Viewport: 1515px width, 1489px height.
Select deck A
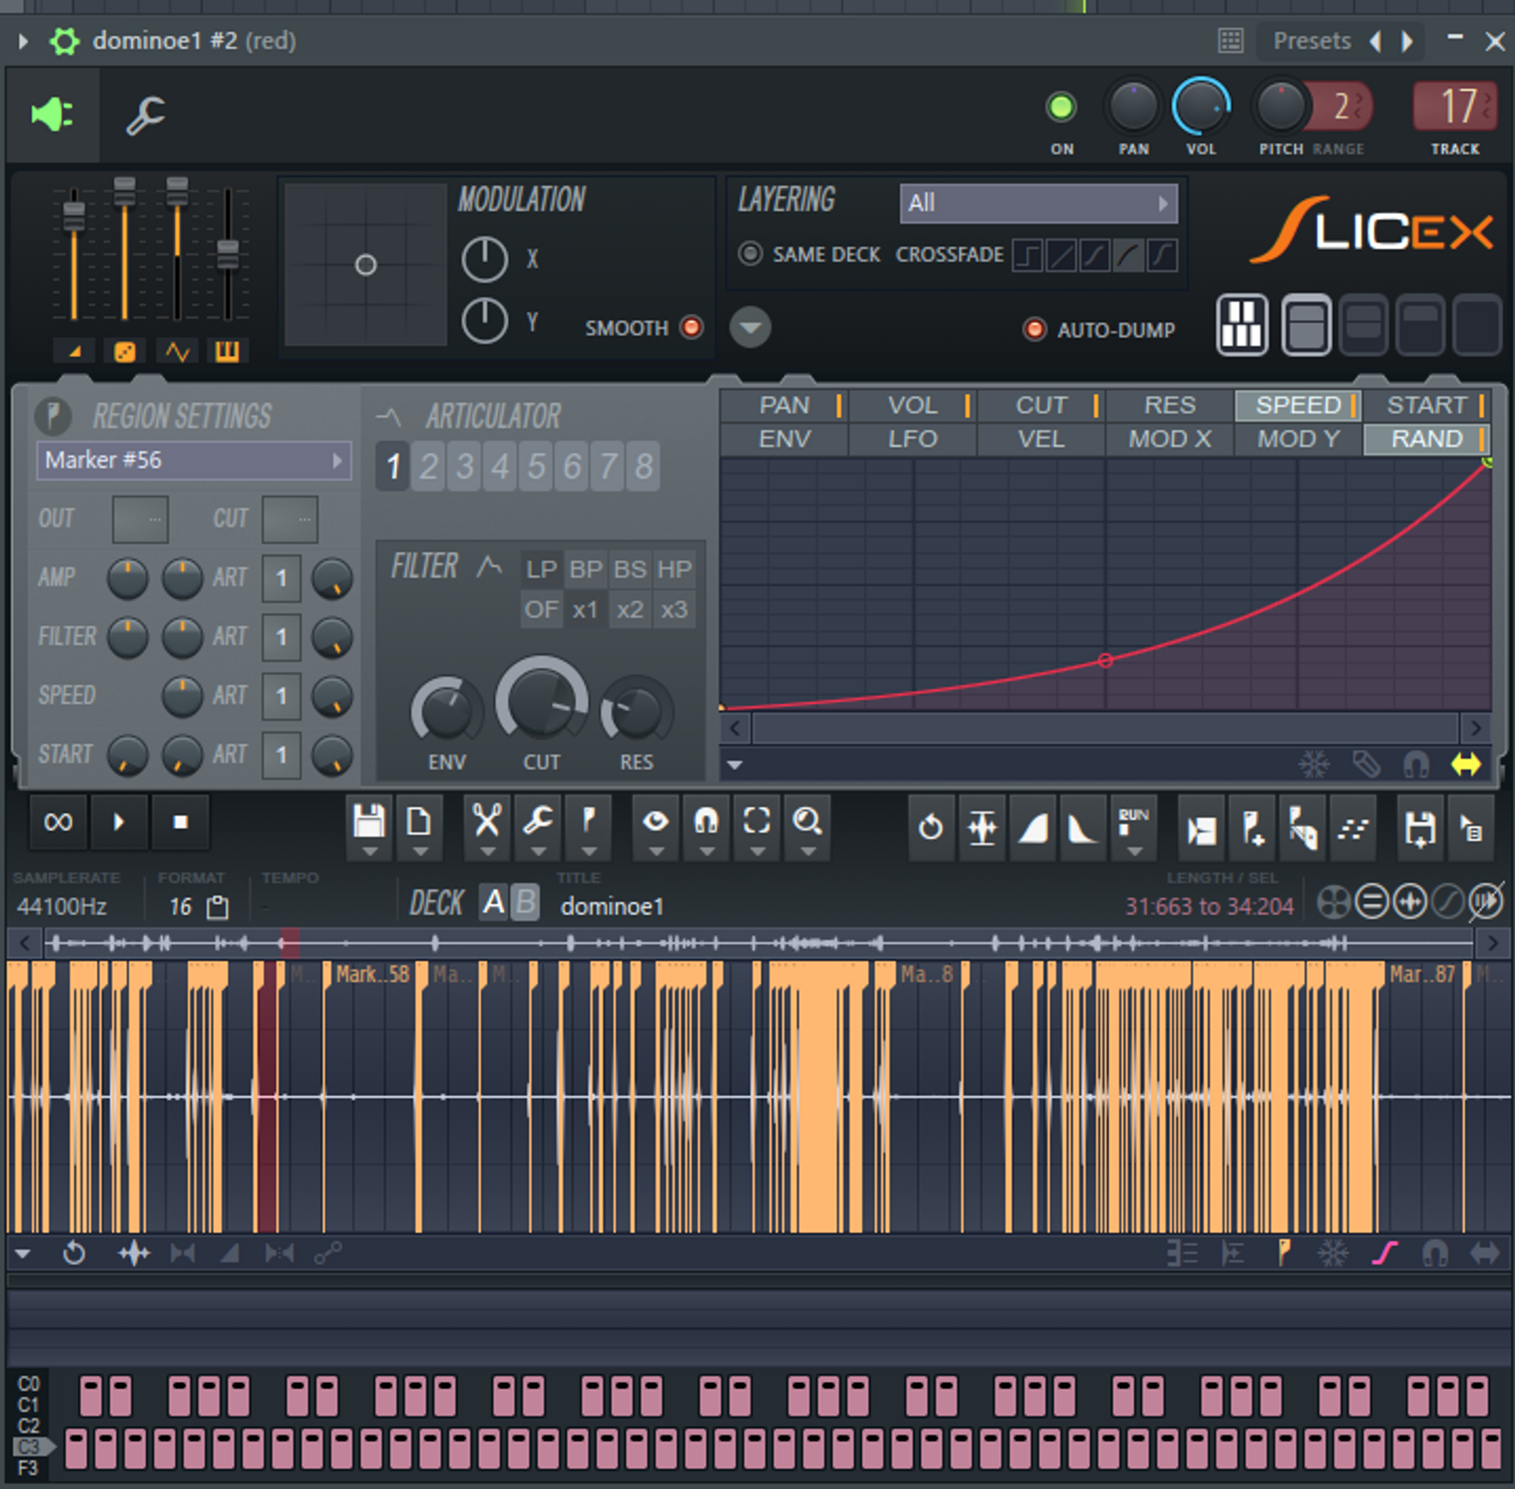(x=494, y=903)
